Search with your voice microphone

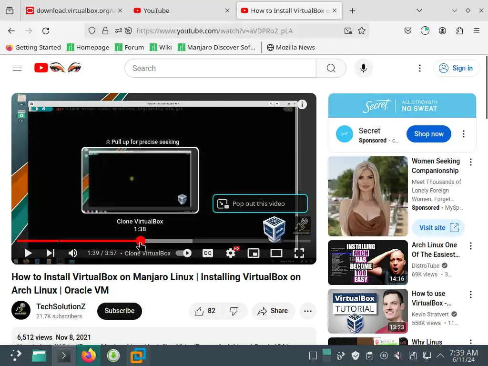tap(363, 68)
